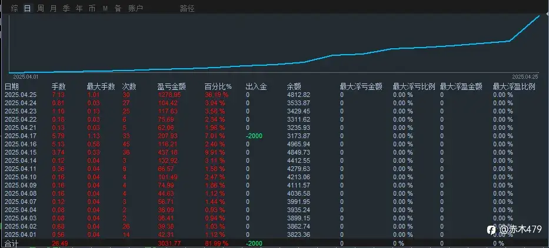This screenshot has width=549, height=248.
Task: Select the 2025.04.15 row date cell
Action: 21,153
